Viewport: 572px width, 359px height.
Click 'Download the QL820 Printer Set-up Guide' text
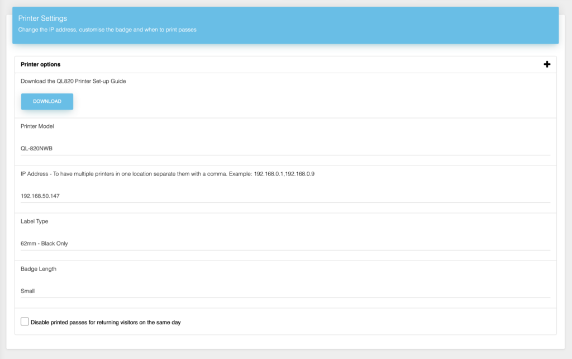(x=73, y=81)
